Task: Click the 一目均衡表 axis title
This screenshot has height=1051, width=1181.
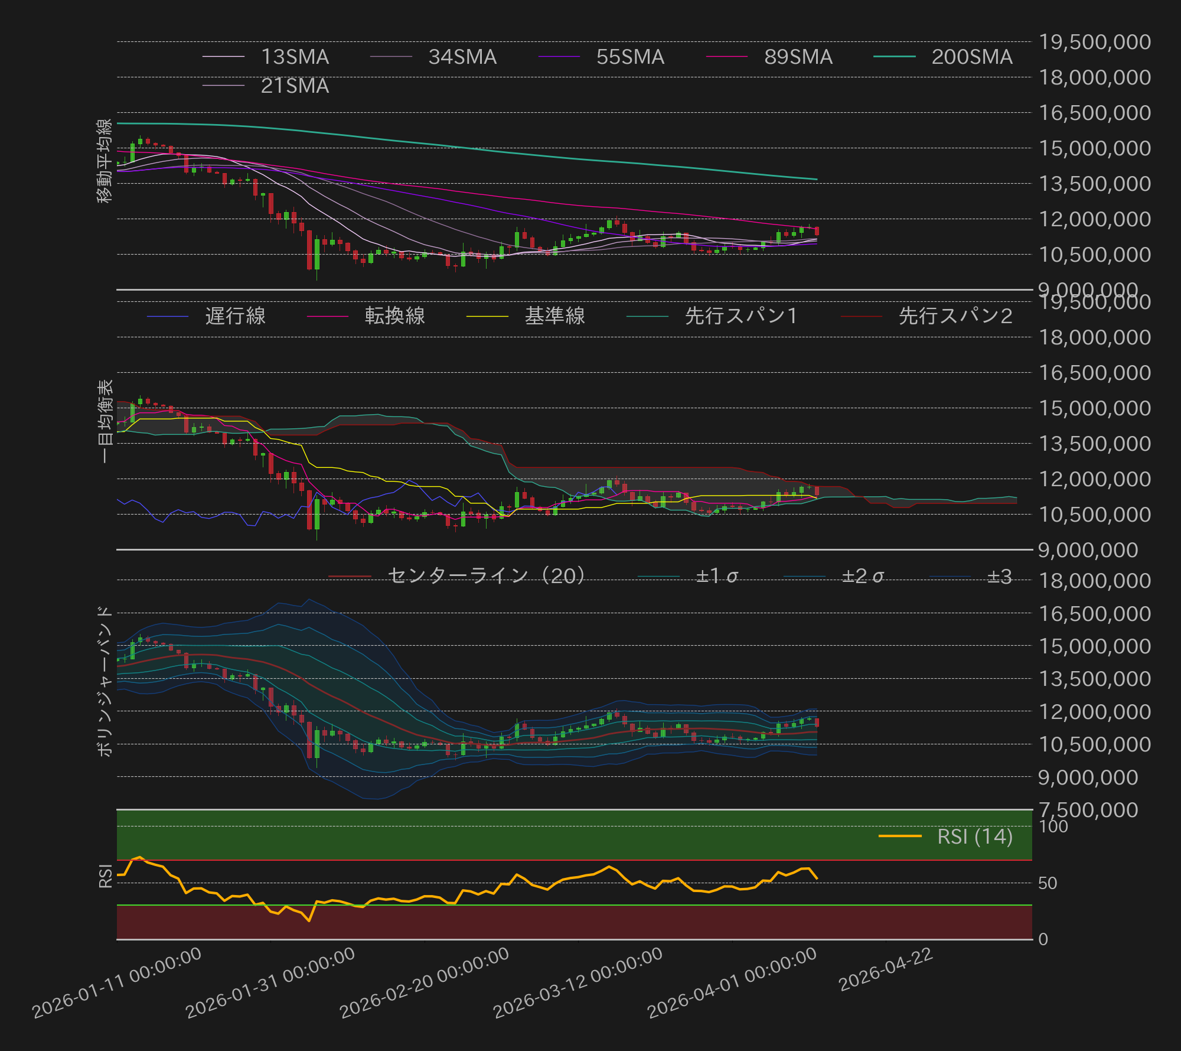Action: 105,421
